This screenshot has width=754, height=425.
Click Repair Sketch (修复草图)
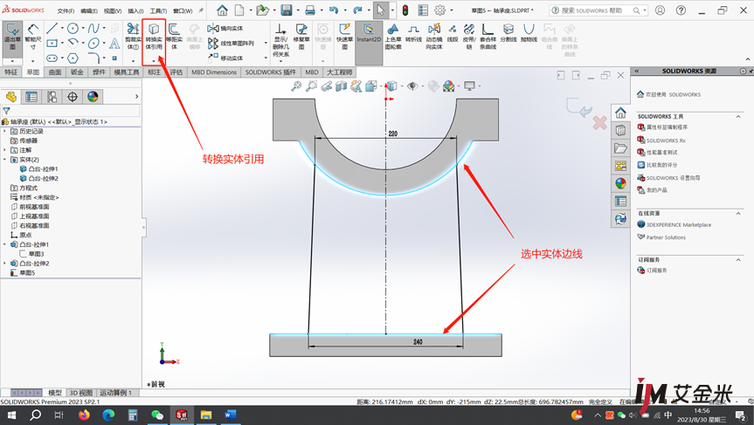(301, 37)
